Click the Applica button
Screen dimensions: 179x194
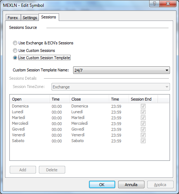[x=160, y=185]
